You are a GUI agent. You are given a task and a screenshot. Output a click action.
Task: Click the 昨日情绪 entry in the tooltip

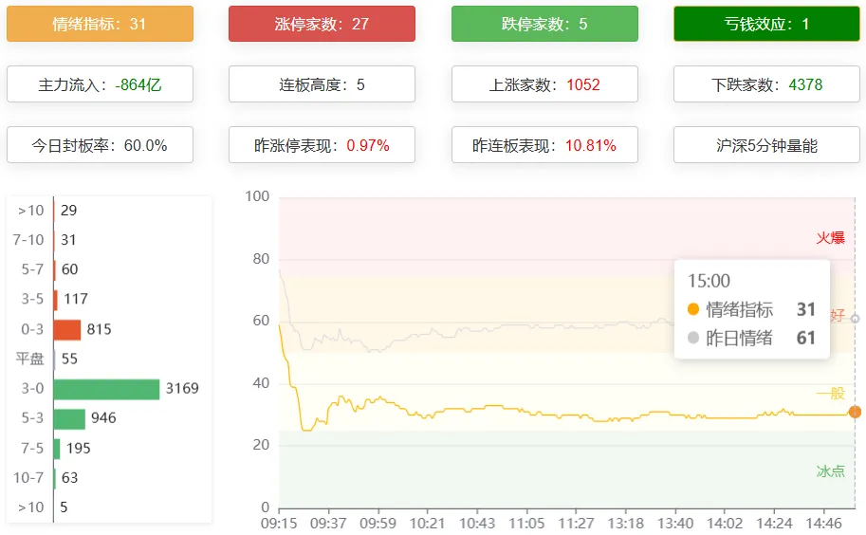(751, 338)
